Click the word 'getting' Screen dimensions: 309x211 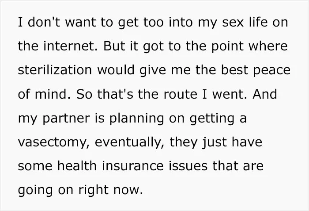point(212,119)
